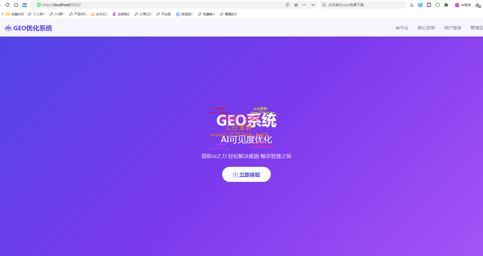Screen dimensions: 483x256
Task: Open the 嘿嘿的 bookmark
Action: [x=229, y=14]
